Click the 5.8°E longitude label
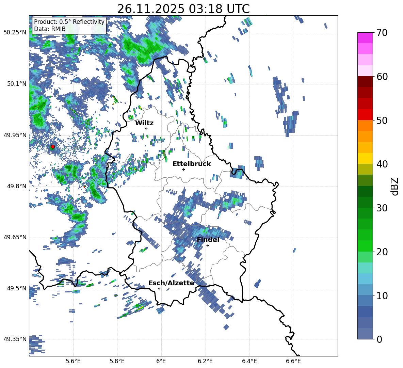This screenshot has height=368, width=403. click(x=117, y=361)
